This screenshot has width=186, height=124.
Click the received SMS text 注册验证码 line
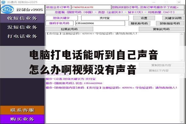coord(92,33)
